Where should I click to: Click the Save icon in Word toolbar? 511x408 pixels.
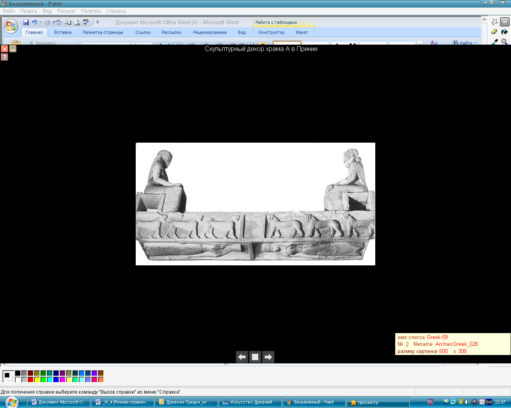click(x=26, y=22)
